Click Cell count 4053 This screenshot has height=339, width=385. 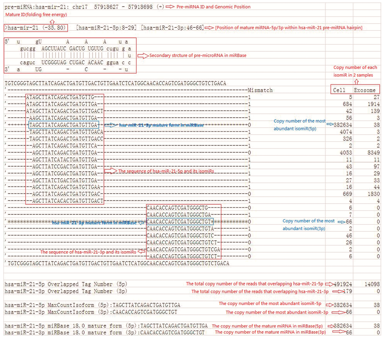[x=346, y=153]
